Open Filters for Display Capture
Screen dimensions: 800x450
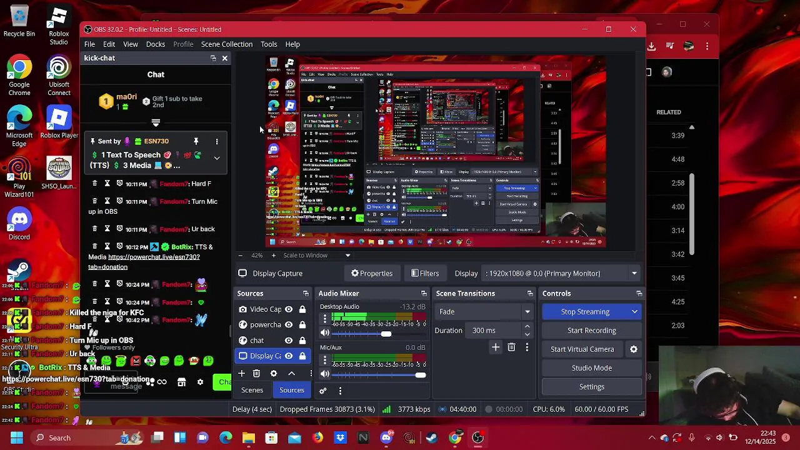[x=425, y=273]
